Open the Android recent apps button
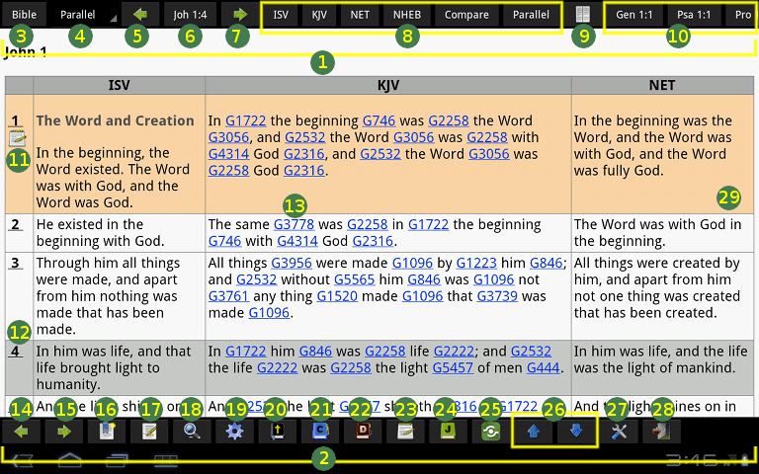Viewport: 759px width, 474px height. pyautogui.click(x=118, y=460)
